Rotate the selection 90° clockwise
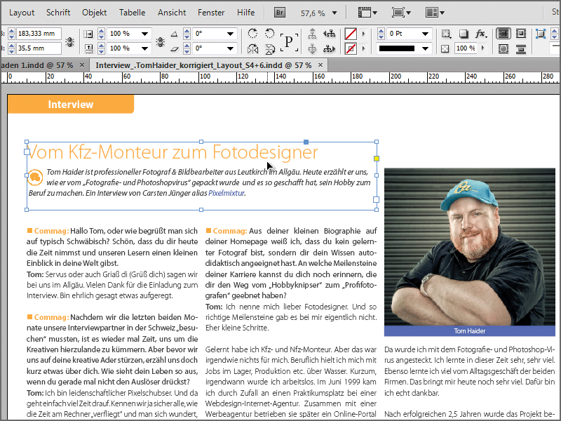The image size is (561, 421). [x=252, y=33]
